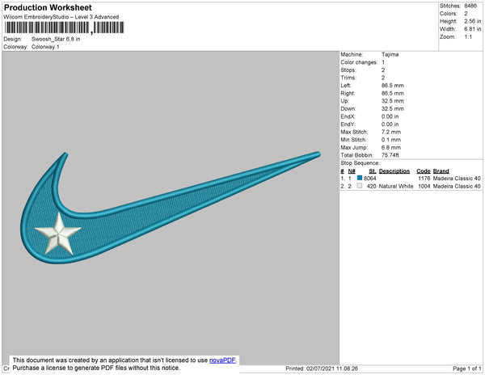Screen dimensions: 485x375
Task: Click the 'Natural White' description cell
Action: [396, 186]
